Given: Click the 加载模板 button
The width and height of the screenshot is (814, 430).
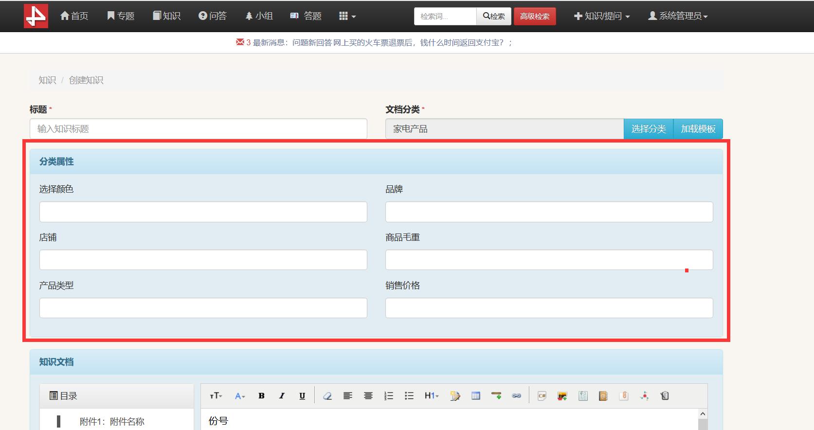Looking at the screenshot, I should point(698,129).
